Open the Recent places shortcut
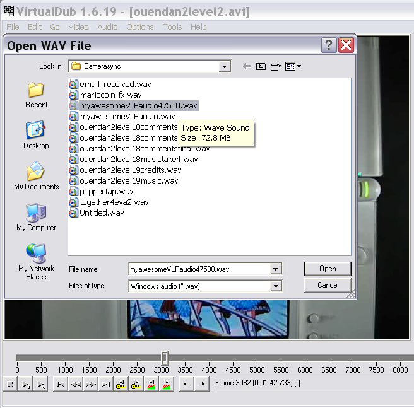 coord(36,95)
